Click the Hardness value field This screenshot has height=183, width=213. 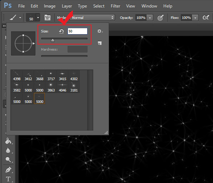78,49
